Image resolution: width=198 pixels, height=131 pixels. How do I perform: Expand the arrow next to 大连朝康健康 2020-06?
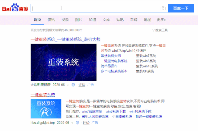click(x=68, y=85)
